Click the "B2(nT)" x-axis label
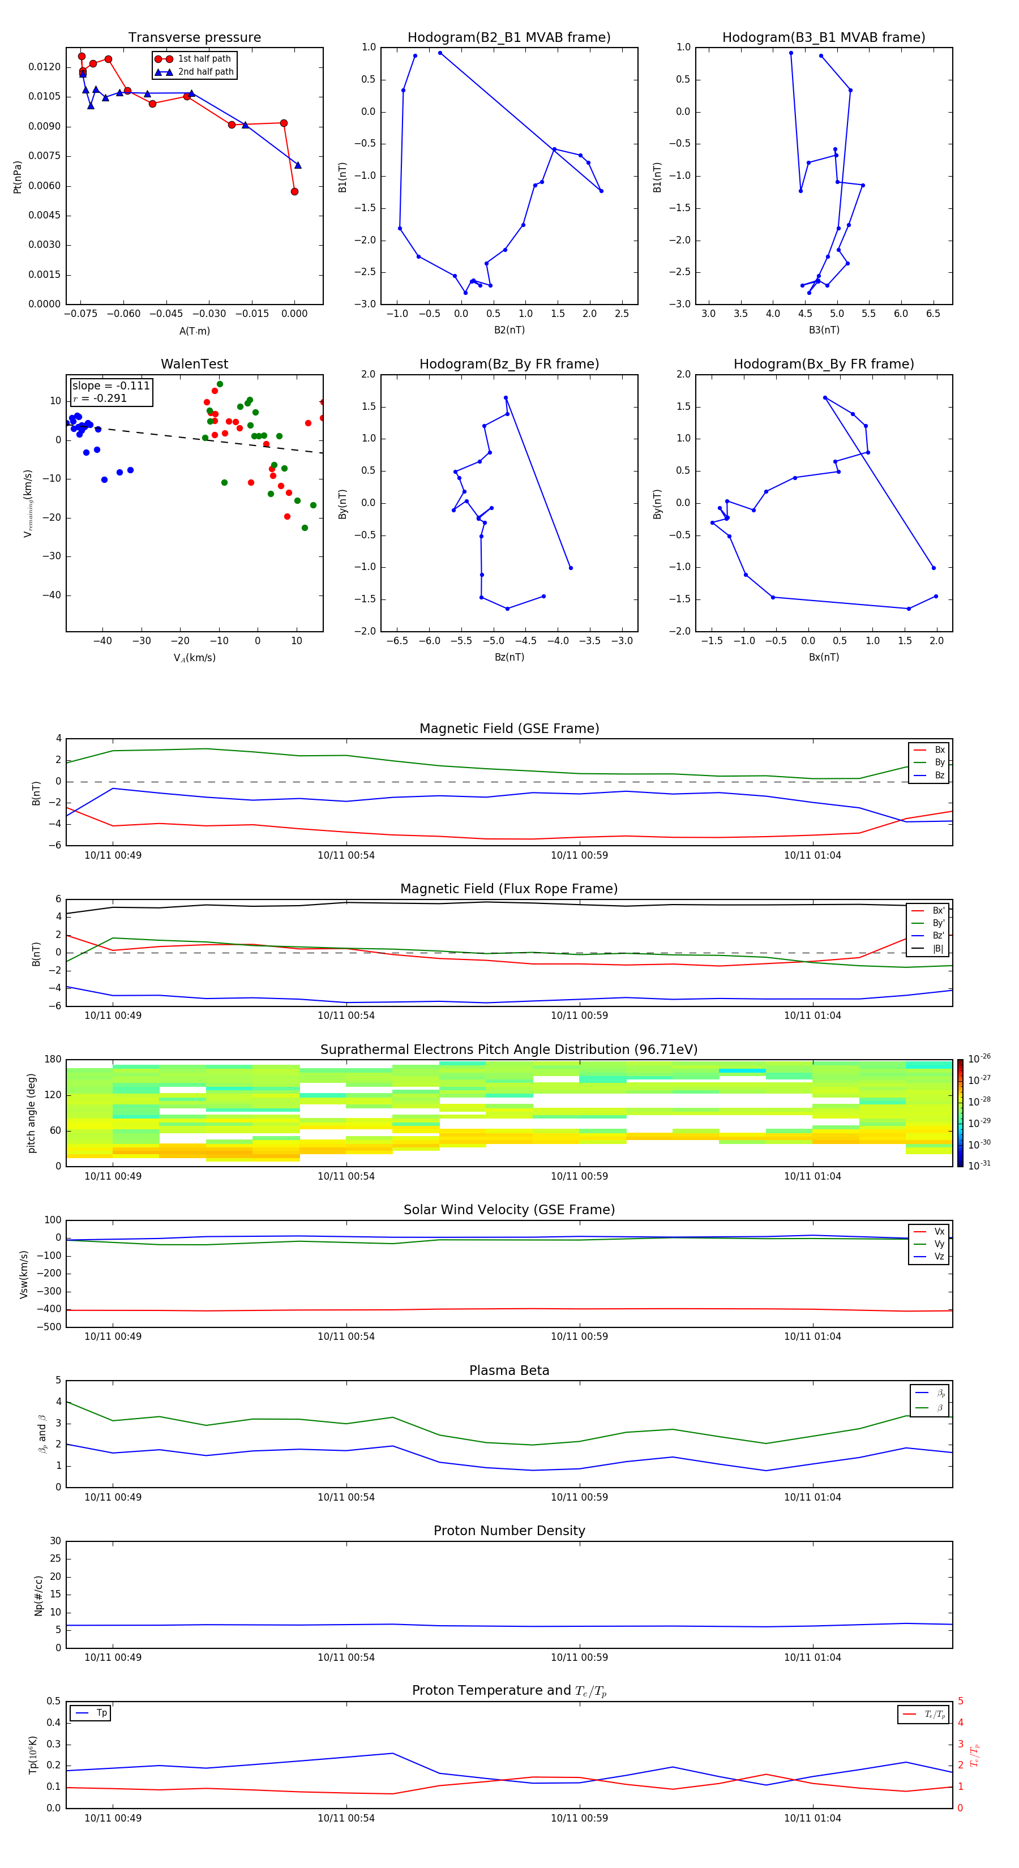 tap(509, 330)
